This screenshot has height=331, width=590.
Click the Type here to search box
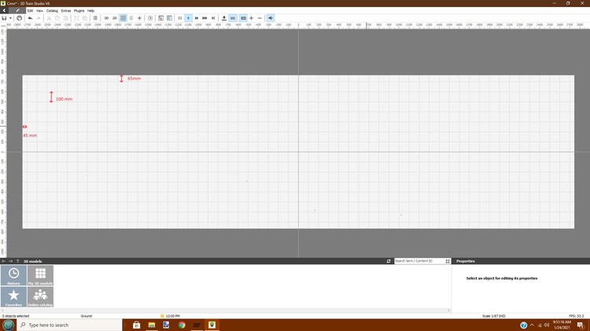70,325
